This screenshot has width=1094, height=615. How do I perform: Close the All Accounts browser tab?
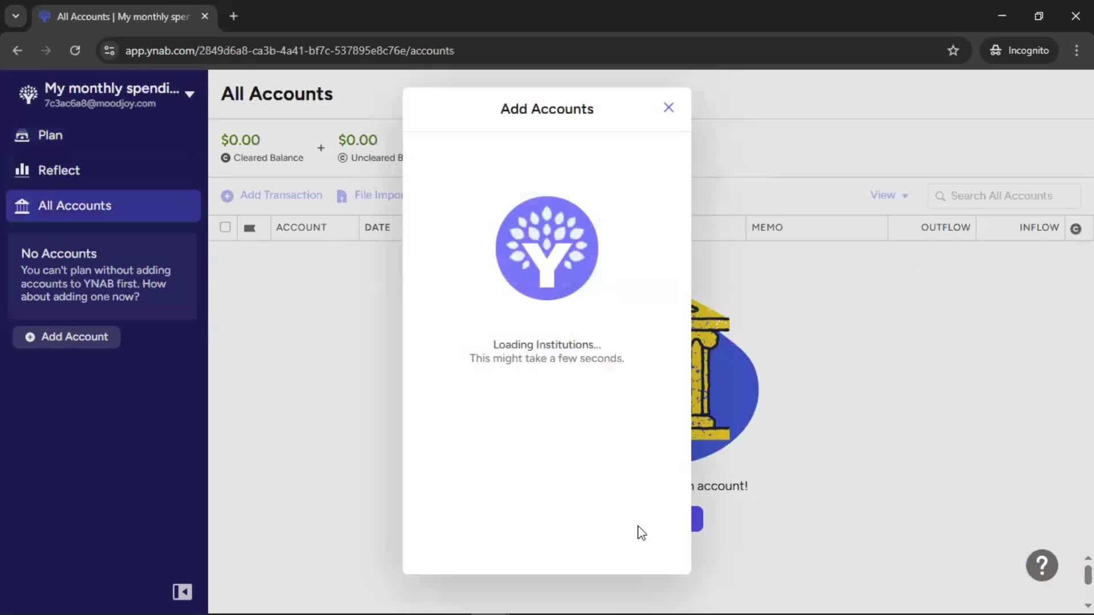tap(205, 17)
